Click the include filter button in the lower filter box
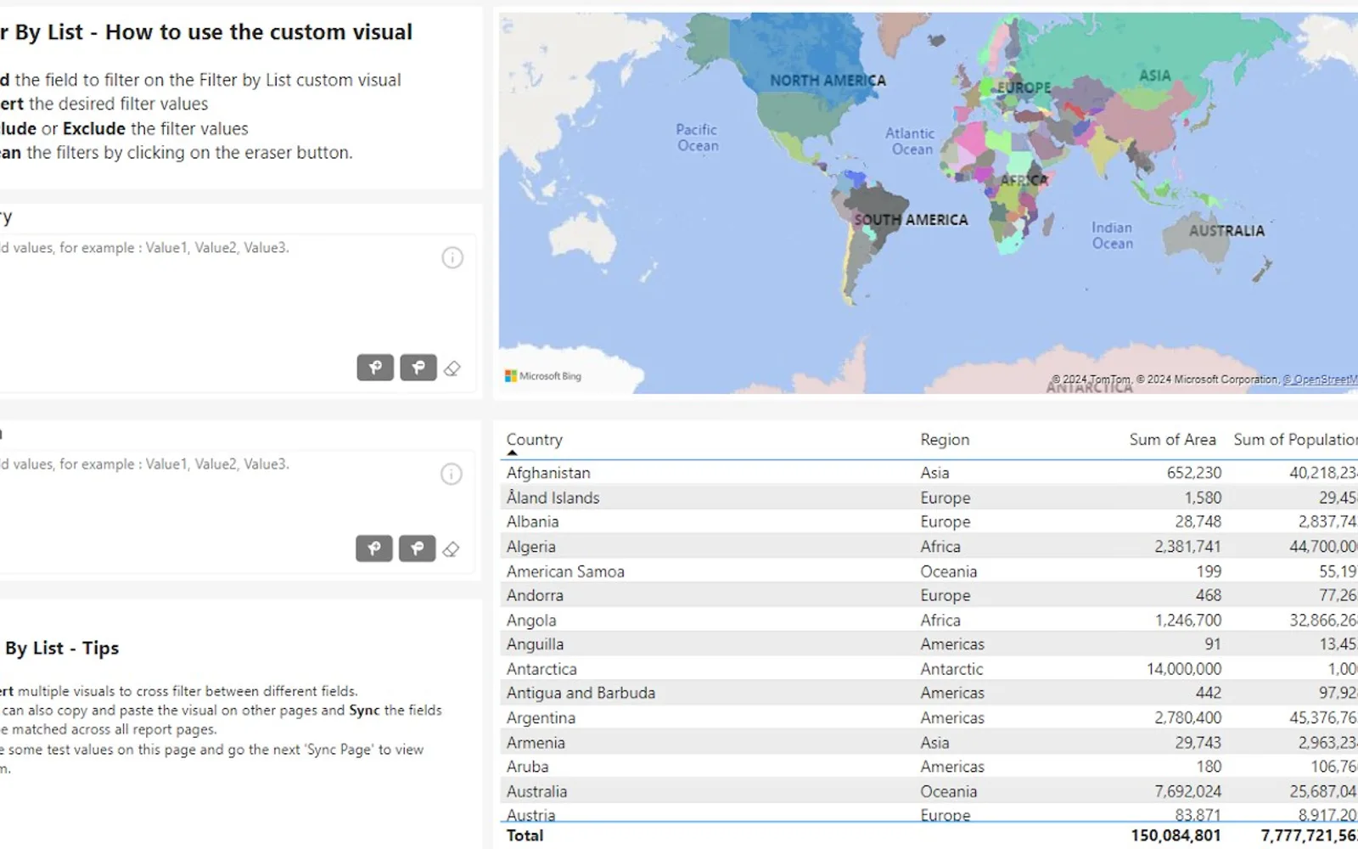 pos(374,548)
